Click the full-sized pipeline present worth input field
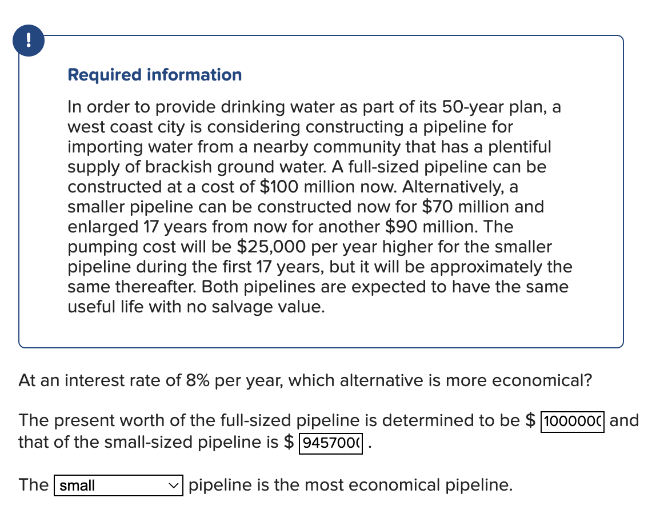 [x=571, y=423]
